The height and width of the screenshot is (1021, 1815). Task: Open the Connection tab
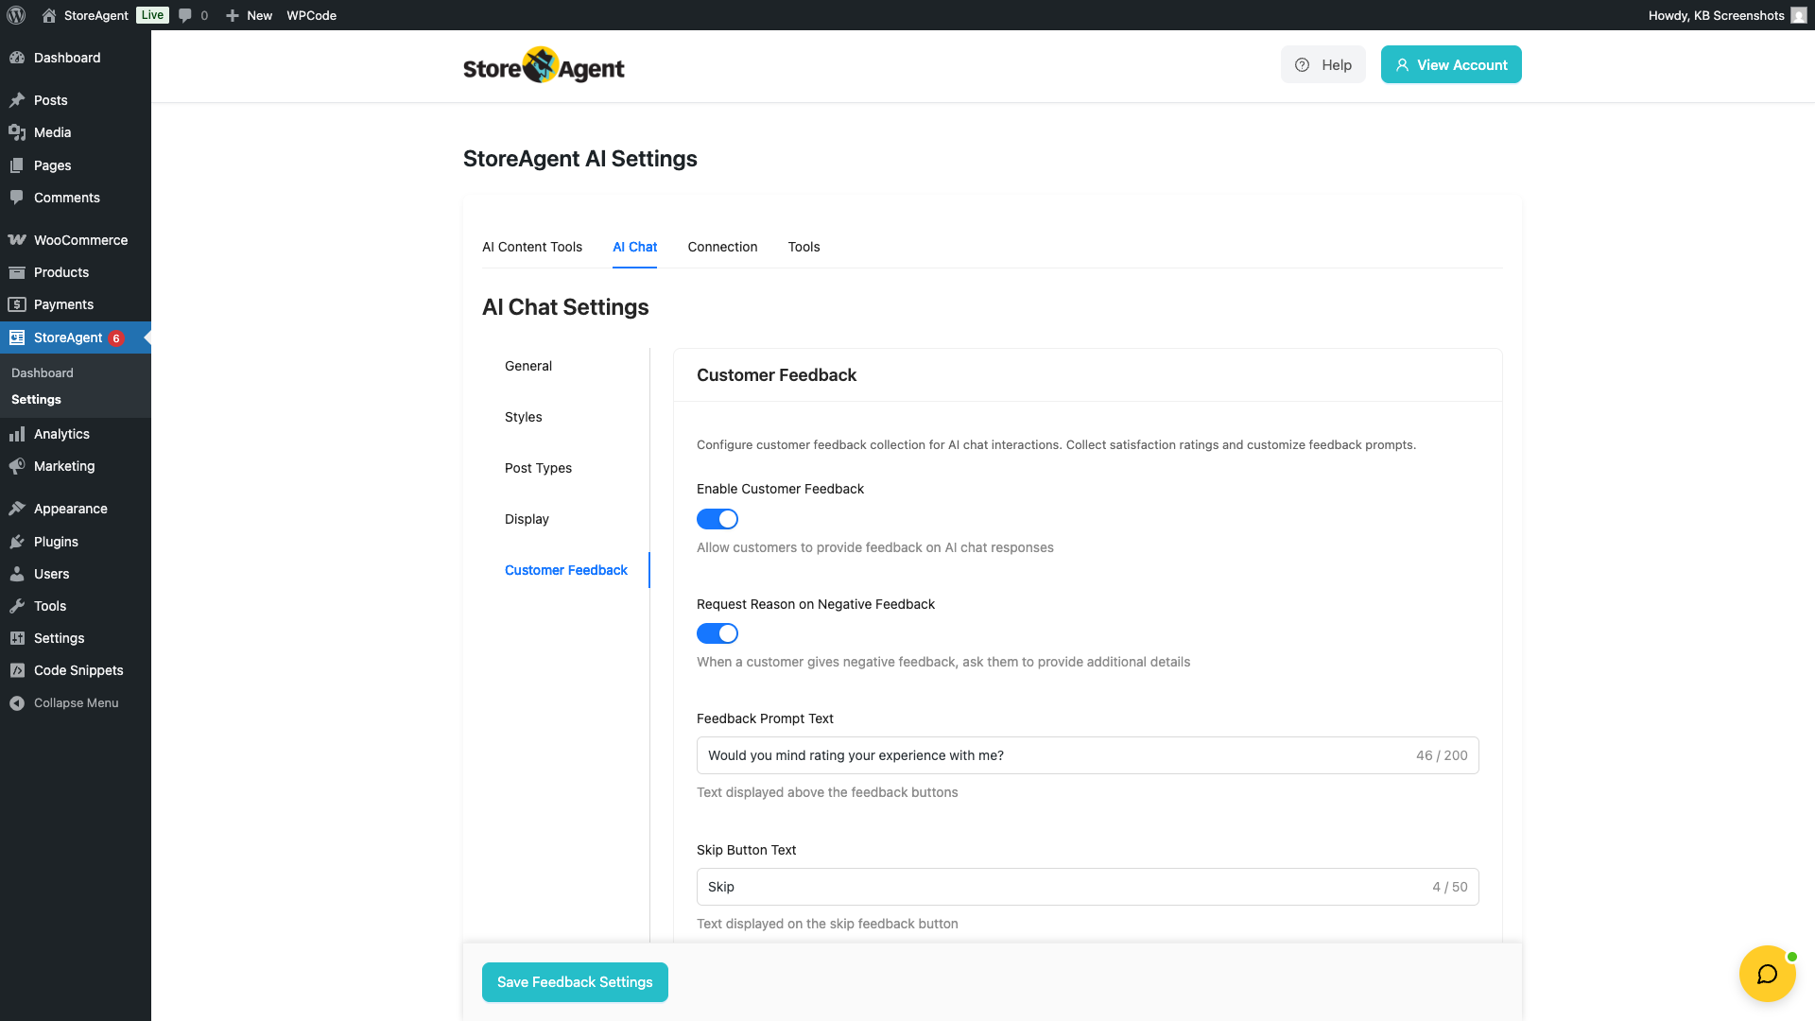(722, 247)
